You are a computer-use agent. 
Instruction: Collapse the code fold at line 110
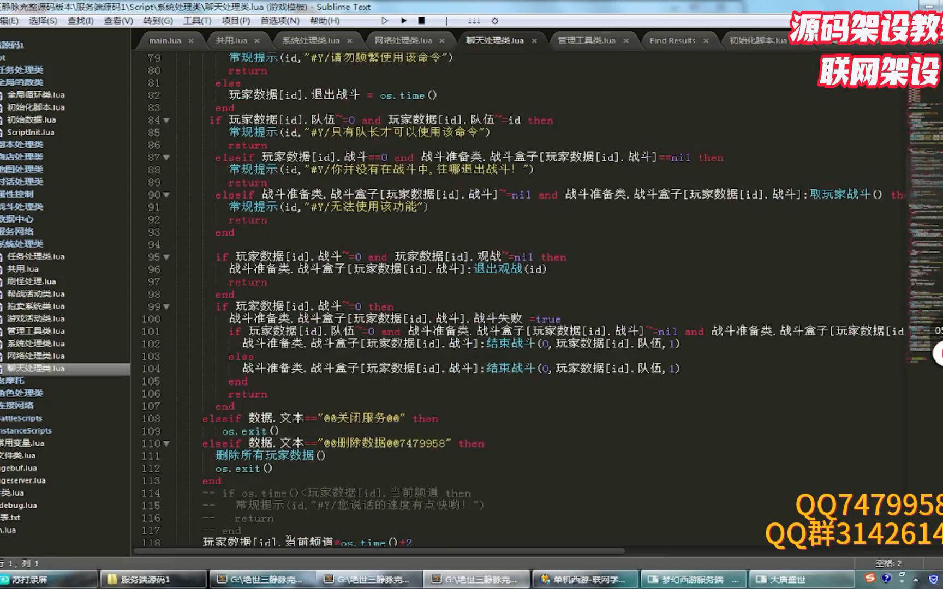point(166,444)
